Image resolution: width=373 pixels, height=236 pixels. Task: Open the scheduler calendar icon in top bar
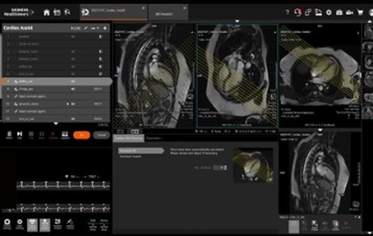pos(57,12)
